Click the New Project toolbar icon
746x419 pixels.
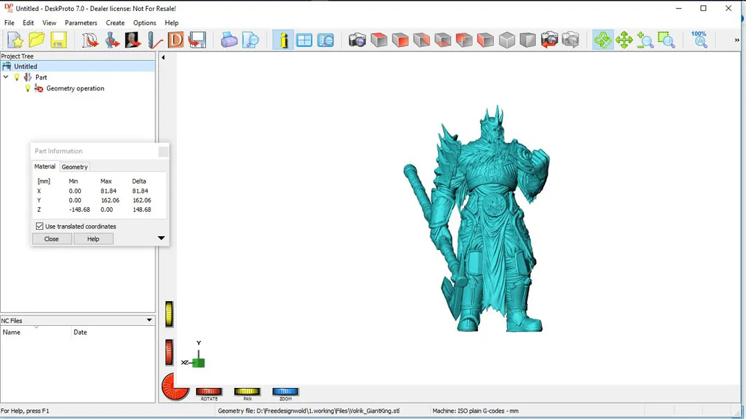[15, 40]
